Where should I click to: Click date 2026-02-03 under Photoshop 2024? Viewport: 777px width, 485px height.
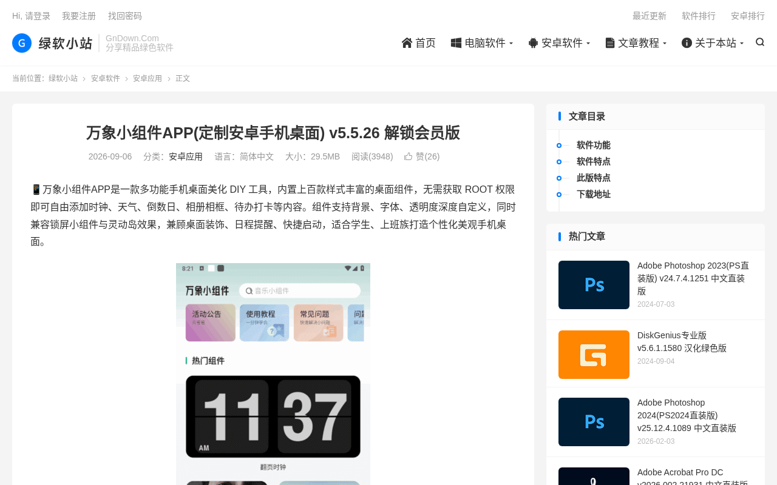coord(656,441)
